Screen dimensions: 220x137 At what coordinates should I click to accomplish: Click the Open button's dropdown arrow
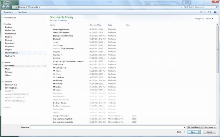pos(200,132)
